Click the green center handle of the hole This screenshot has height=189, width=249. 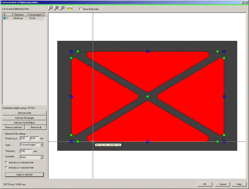147,96
